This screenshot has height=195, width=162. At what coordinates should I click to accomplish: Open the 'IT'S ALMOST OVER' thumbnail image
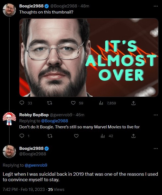coord(89,58)
